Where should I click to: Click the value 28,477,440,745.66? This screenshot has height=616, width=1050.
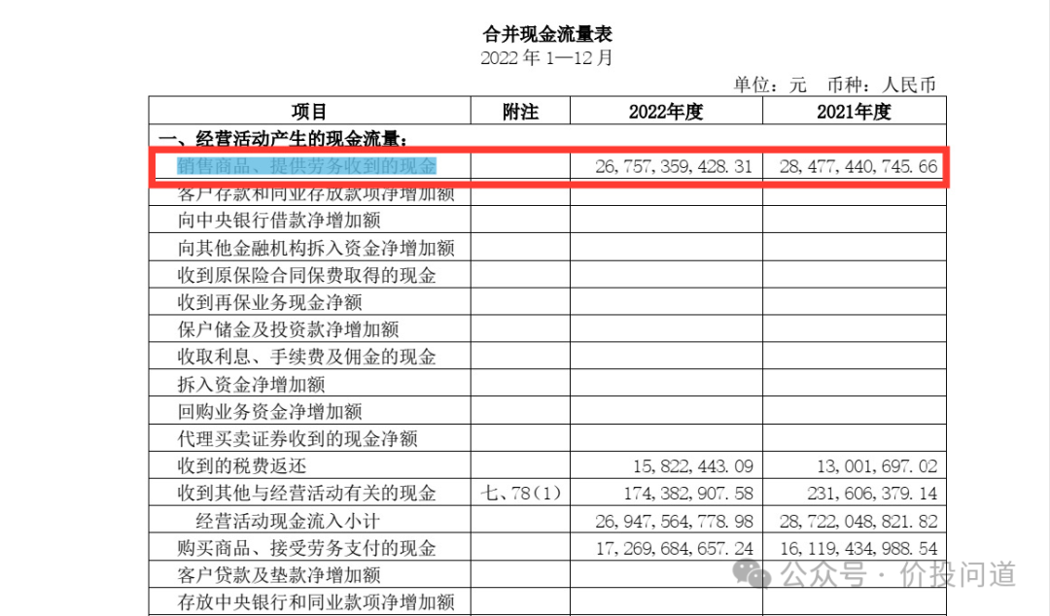tap(858, 166)
